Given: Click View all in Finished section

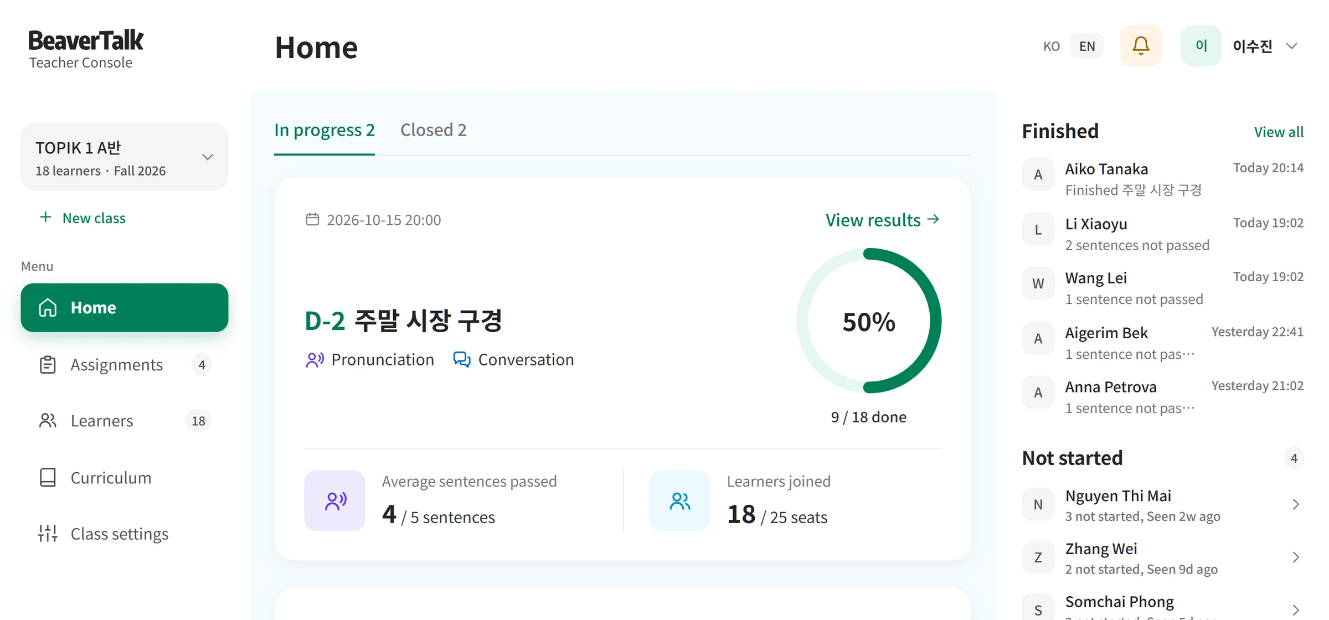Looking at the screenshot, I should pyautogui.click(x=1279, y=132).
